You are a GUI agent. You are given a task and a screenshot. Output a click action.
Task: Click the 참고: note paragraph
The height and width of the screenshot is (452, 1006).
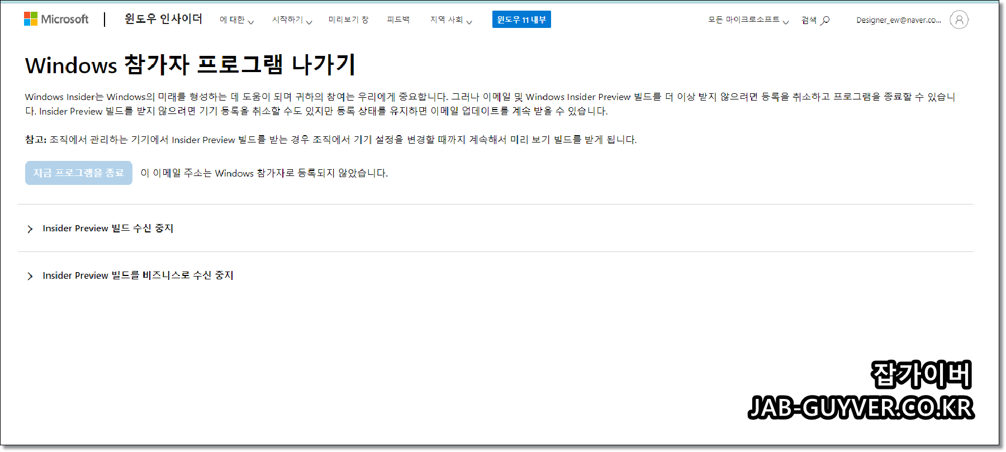click(x=331, y=140)
